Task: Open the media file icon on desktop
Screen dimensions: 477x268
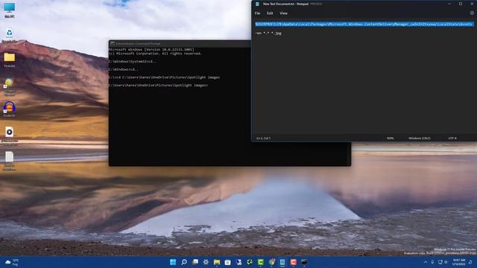Action: [10, 135]
